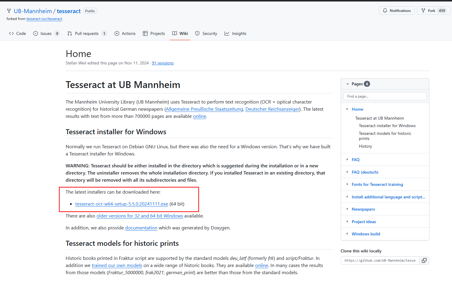The height and width of the screenshot is (284, 452).
Task: Collapse the Home page tree entry
Action: (347, 109)
